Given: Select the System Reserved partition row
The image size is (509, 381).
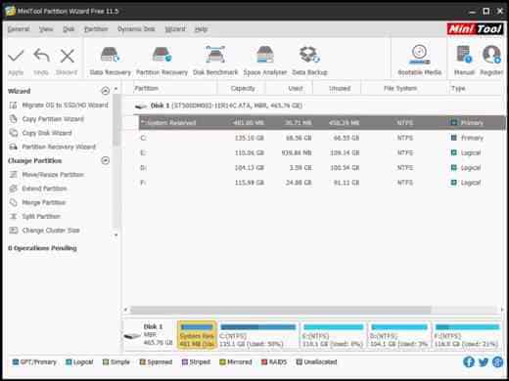Looking at the screenshot, I should [x=322, y=123].
